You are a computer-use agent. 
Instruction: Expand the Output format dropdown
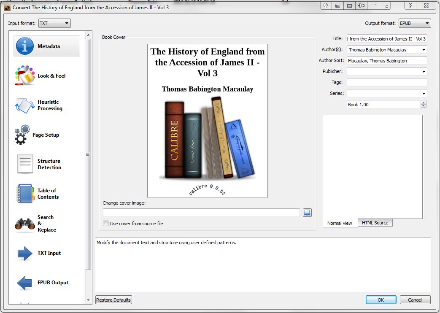415,24
